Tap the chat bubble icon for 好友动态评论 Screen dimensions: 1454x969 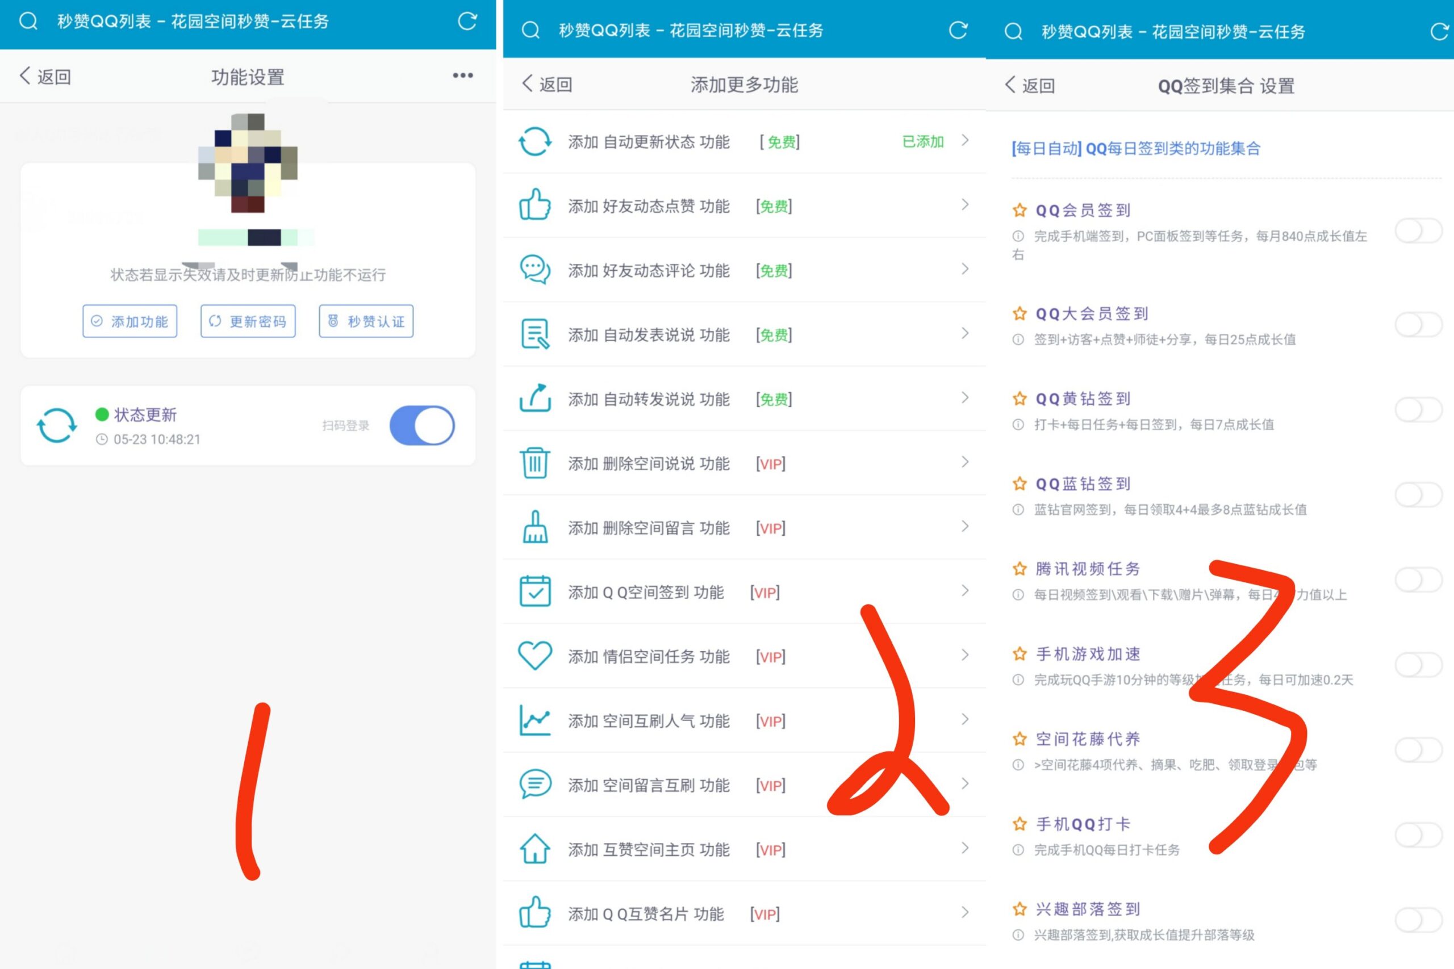pyautogui.click(x=534, y=270)
